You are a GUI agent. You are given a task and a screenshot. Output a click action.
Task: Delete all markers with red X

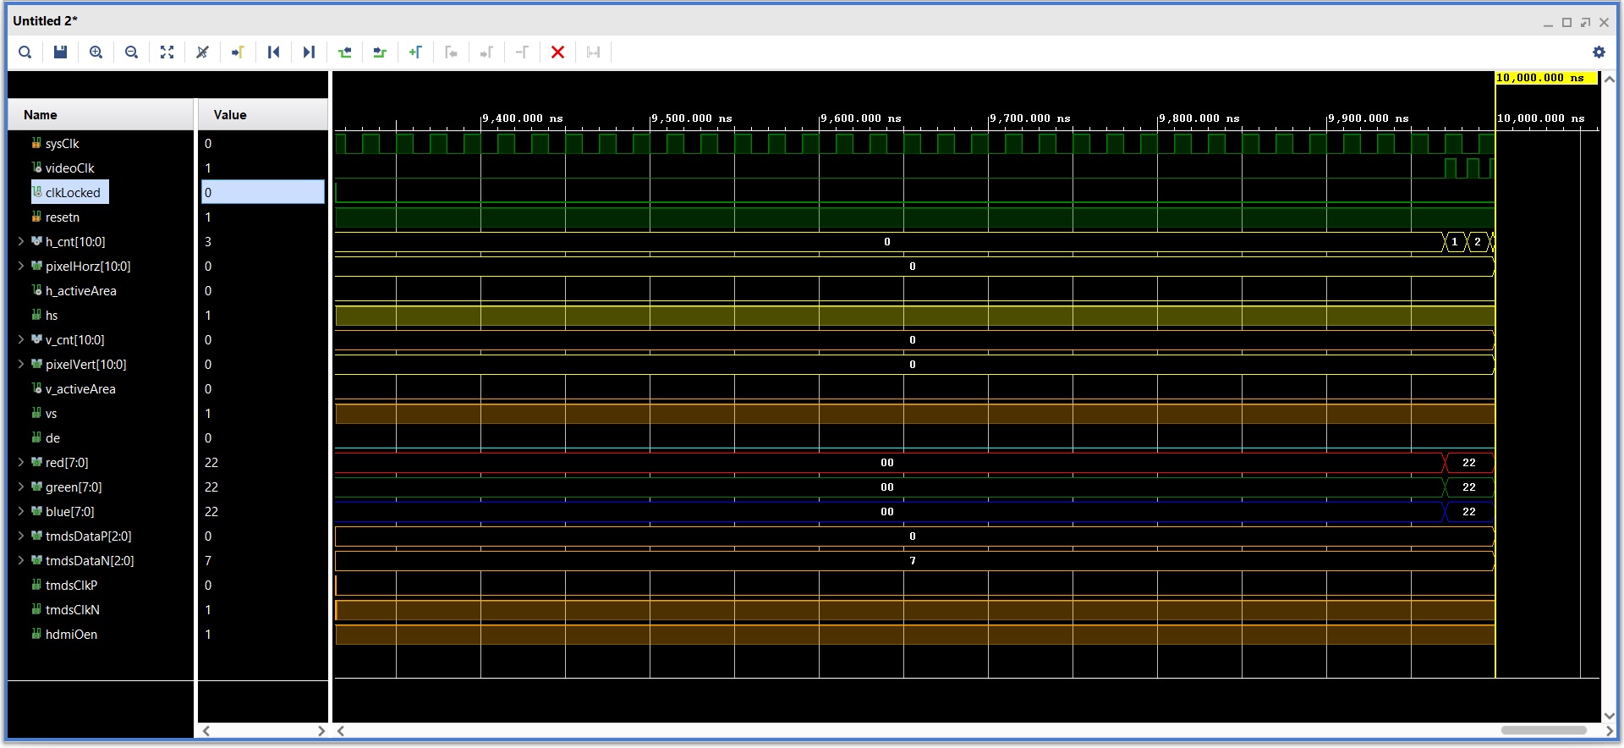[x=557, y=52]
